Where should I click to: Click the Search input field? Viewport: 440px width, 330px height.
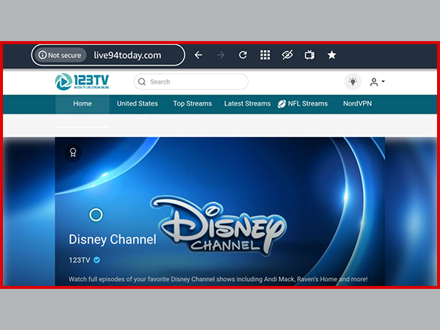tap(191, 81)
